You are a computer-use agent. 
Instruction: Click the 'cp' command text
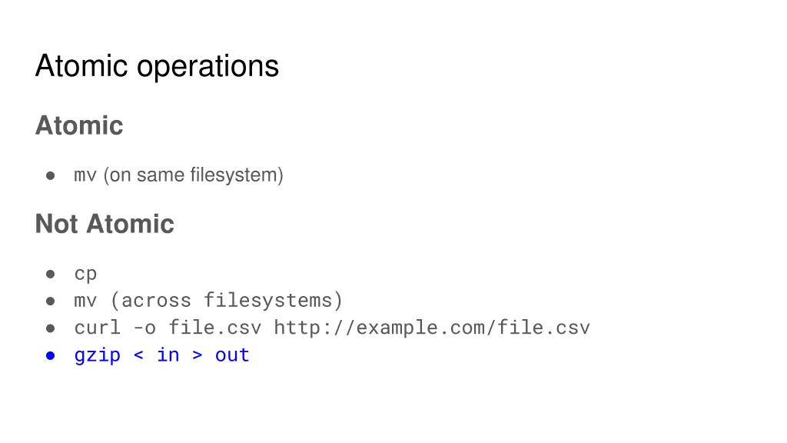tap(85, 275)
